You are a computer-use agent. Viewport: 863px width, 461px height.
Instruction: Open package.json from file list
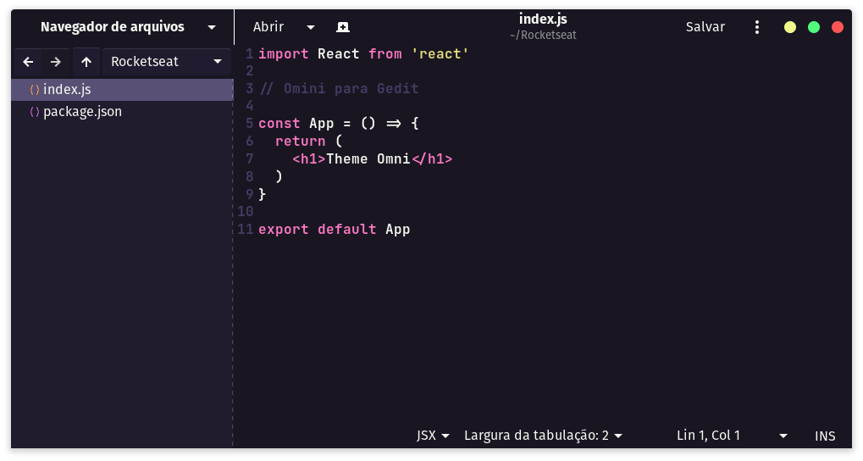[x=122, y=112]
